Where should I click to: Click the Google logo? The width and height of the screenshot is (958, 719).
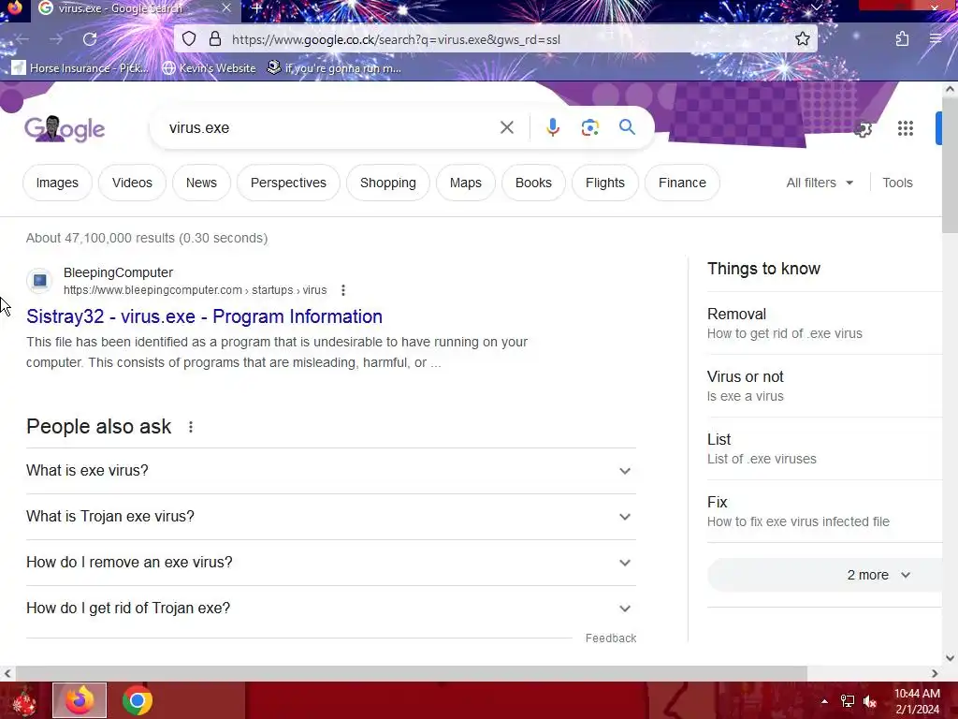(x=65, y=128)
